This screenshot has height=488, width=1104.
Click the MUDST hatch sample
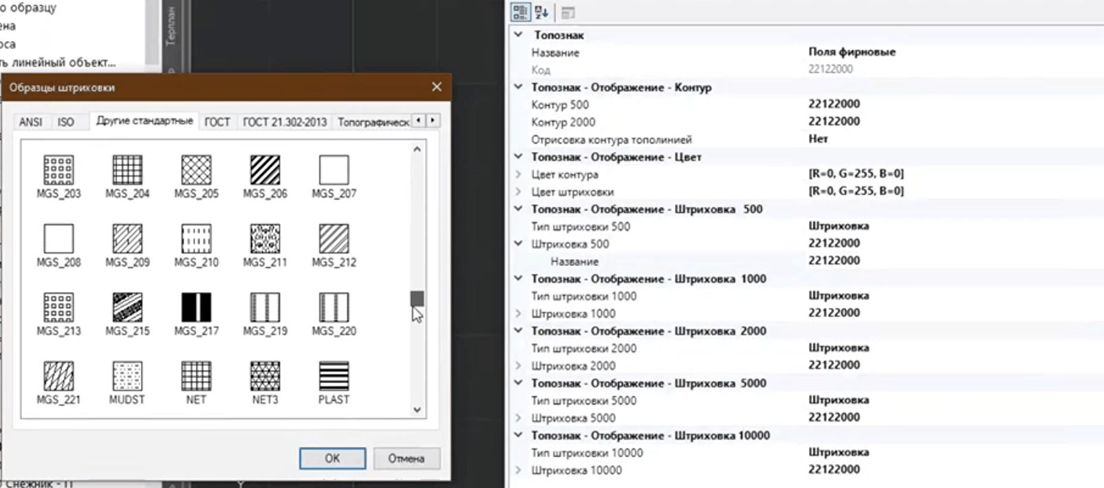[127, 376]
